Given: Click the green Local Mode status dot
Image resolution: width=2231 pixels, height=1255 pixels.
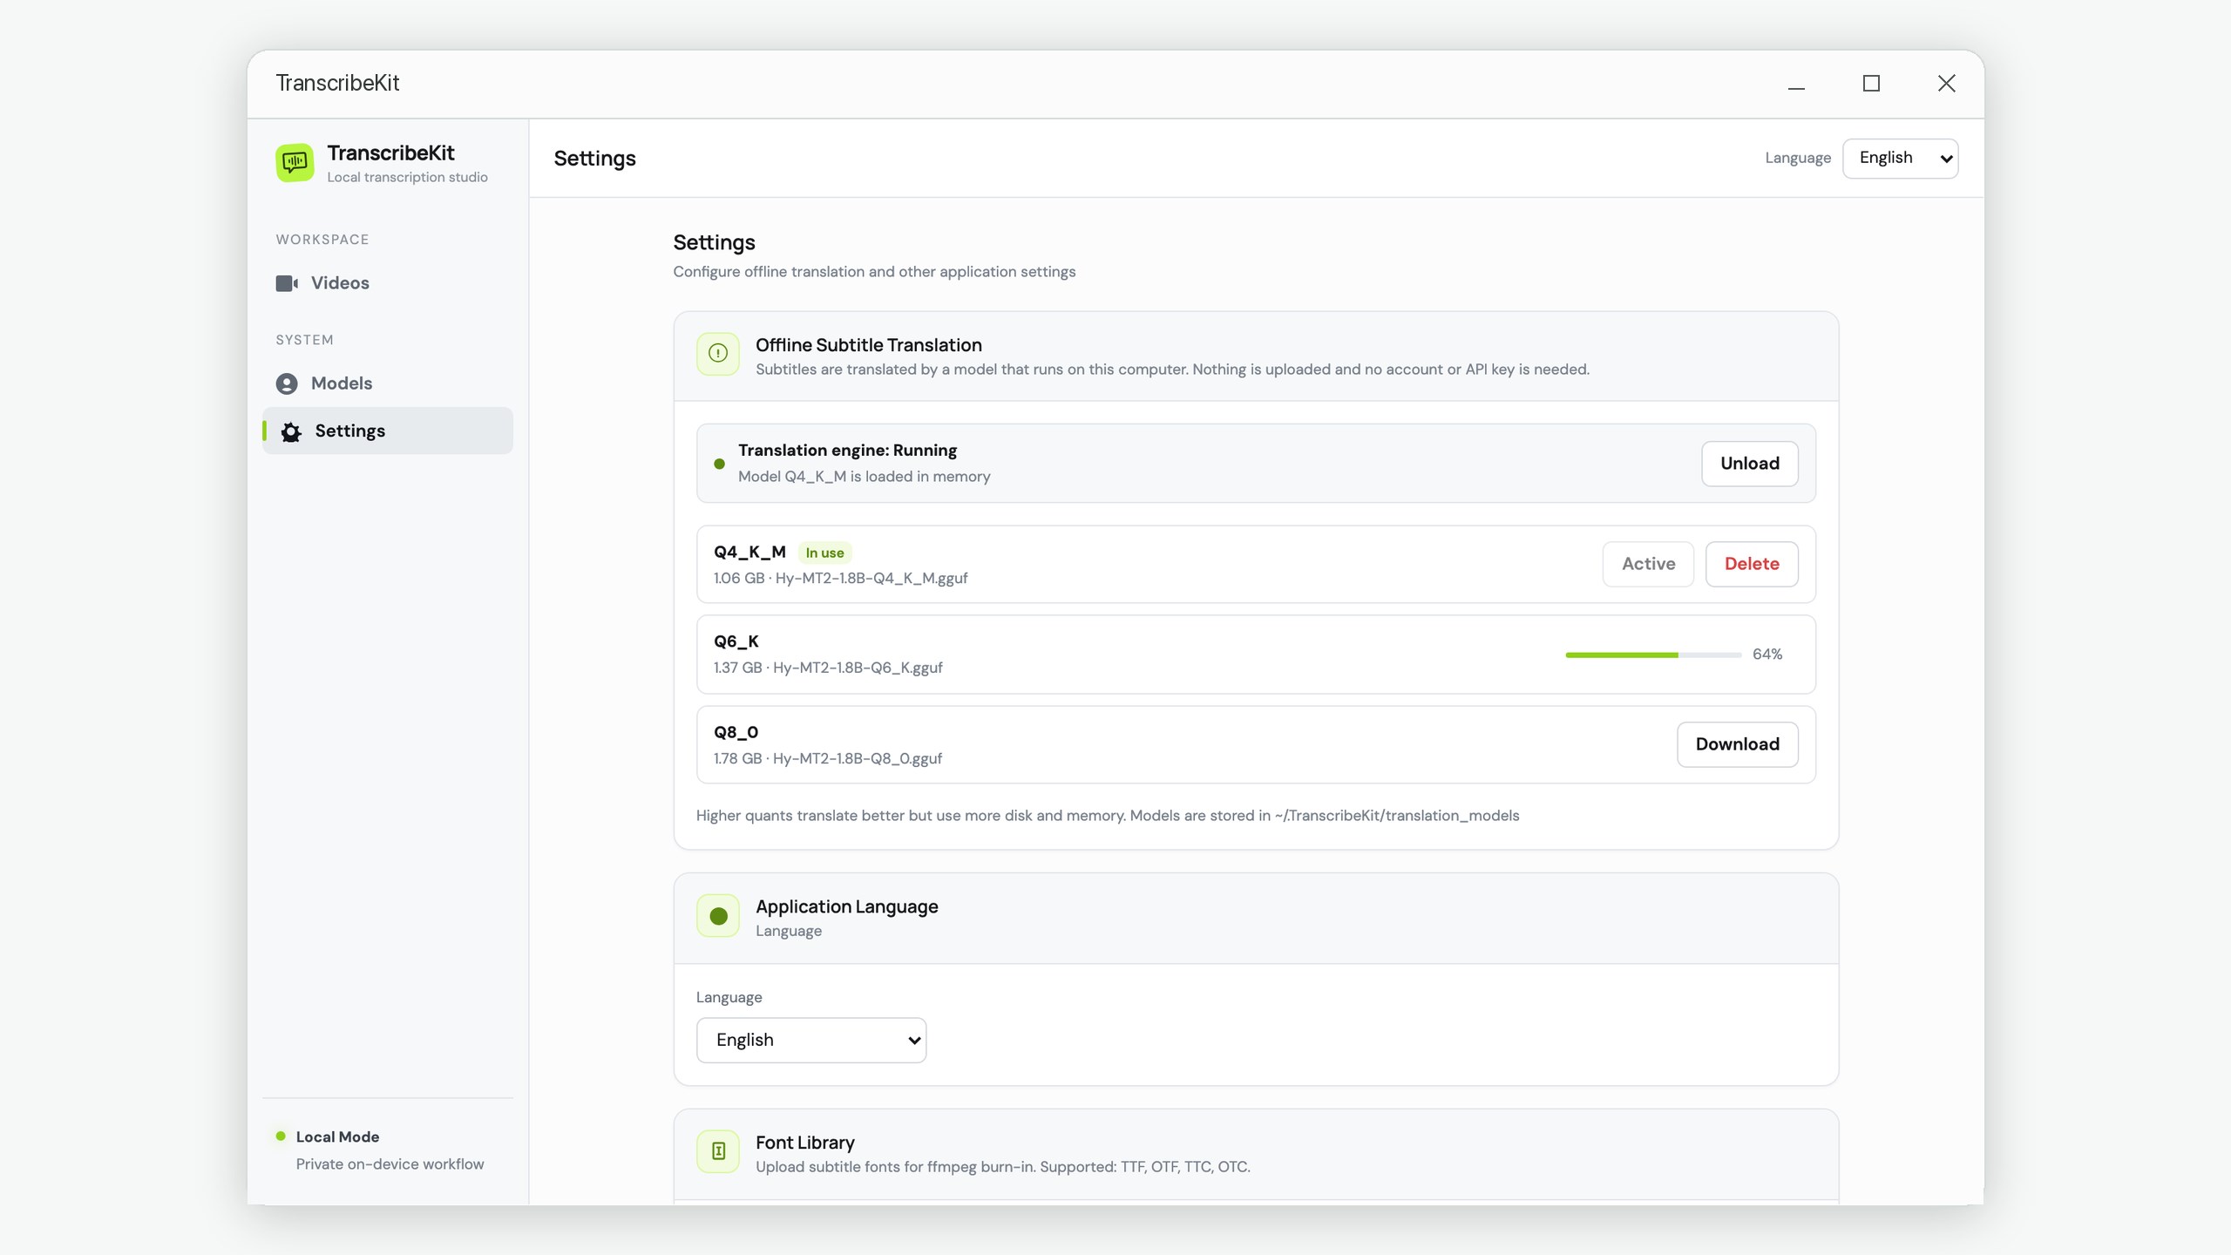Looking at the screenshot, I should [x=281, y=1136].
